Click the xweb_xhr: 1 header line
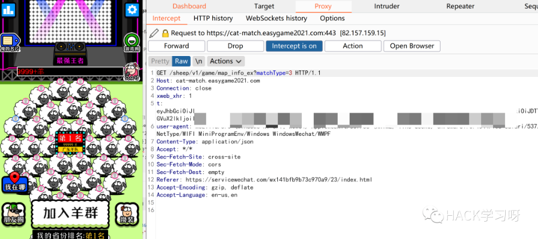 (x=175, y=96)
